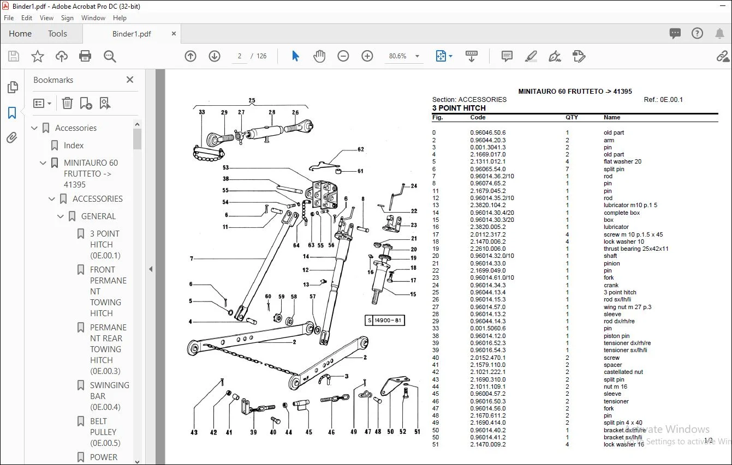Open the chat notifications icon
The width and height of the screenshot is (732, 465).
pyautogui.click(x=675, y=34)
